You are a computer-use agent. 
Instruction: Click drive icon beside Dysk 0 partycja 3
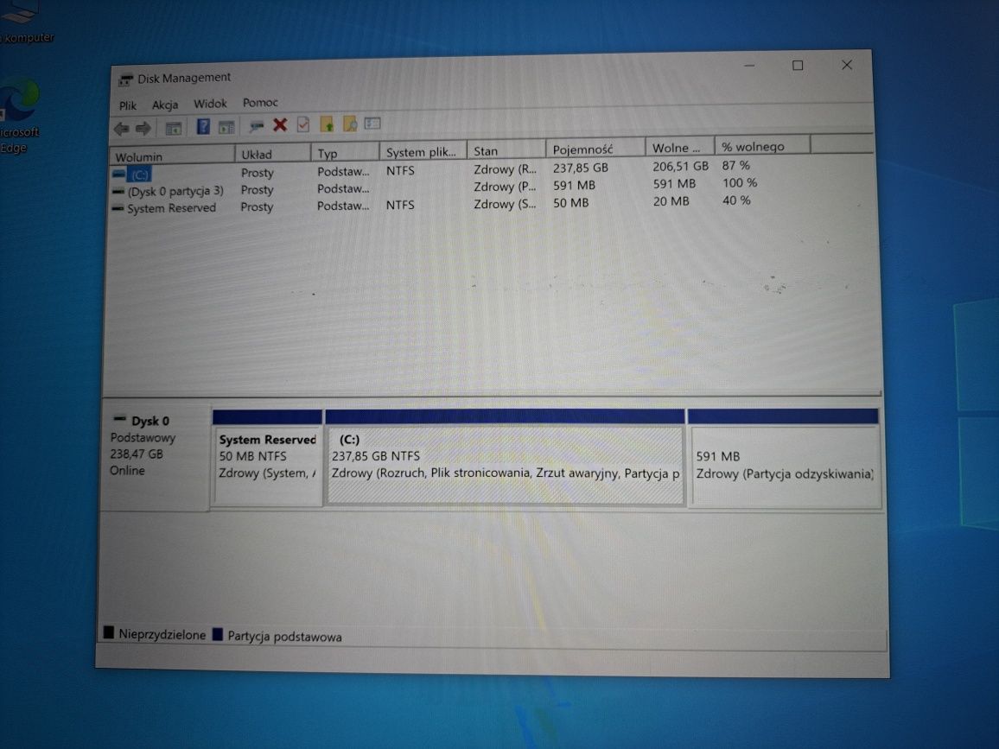click(x=118, y=191)
